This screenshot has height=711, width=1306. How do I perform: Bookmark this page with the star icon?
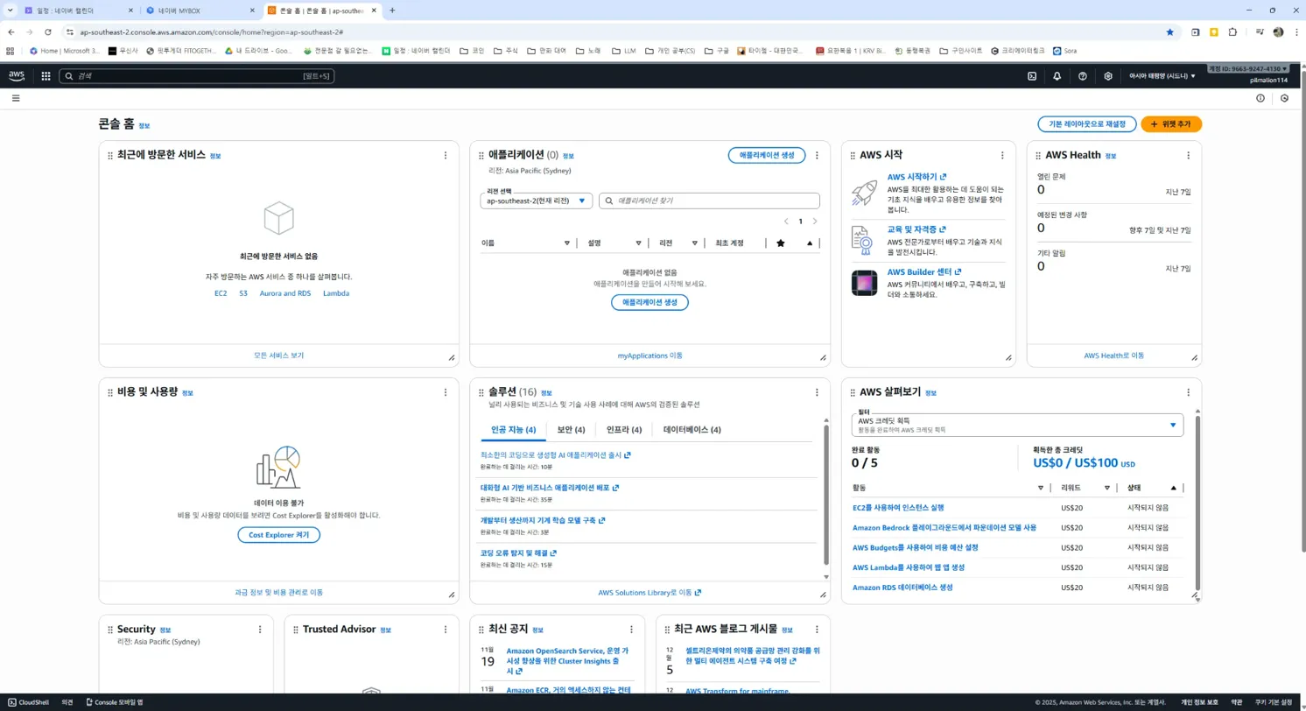(x=1170, y=32)
